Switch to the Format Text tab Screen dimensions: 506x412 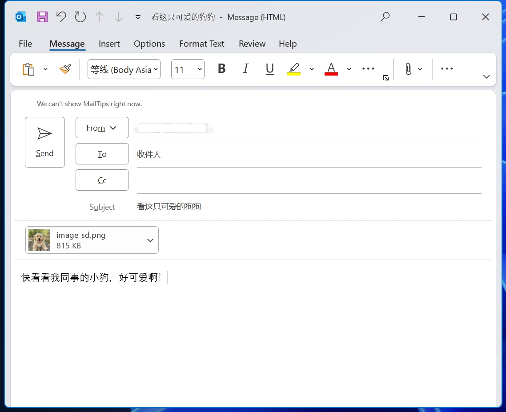click(x=201, y=44)
